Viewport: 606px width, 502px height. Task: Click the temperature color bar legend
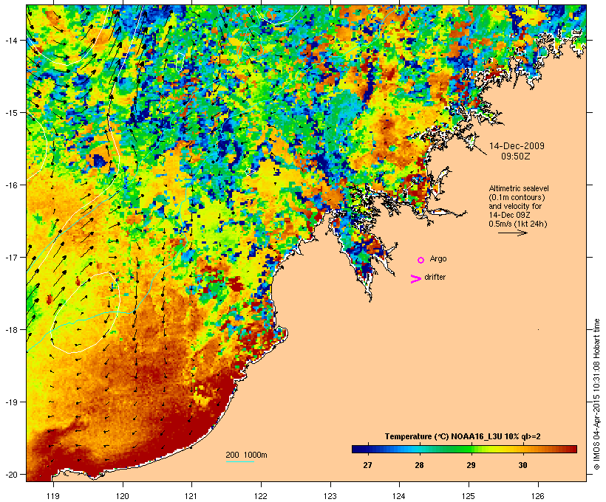[x=464, y=449]
